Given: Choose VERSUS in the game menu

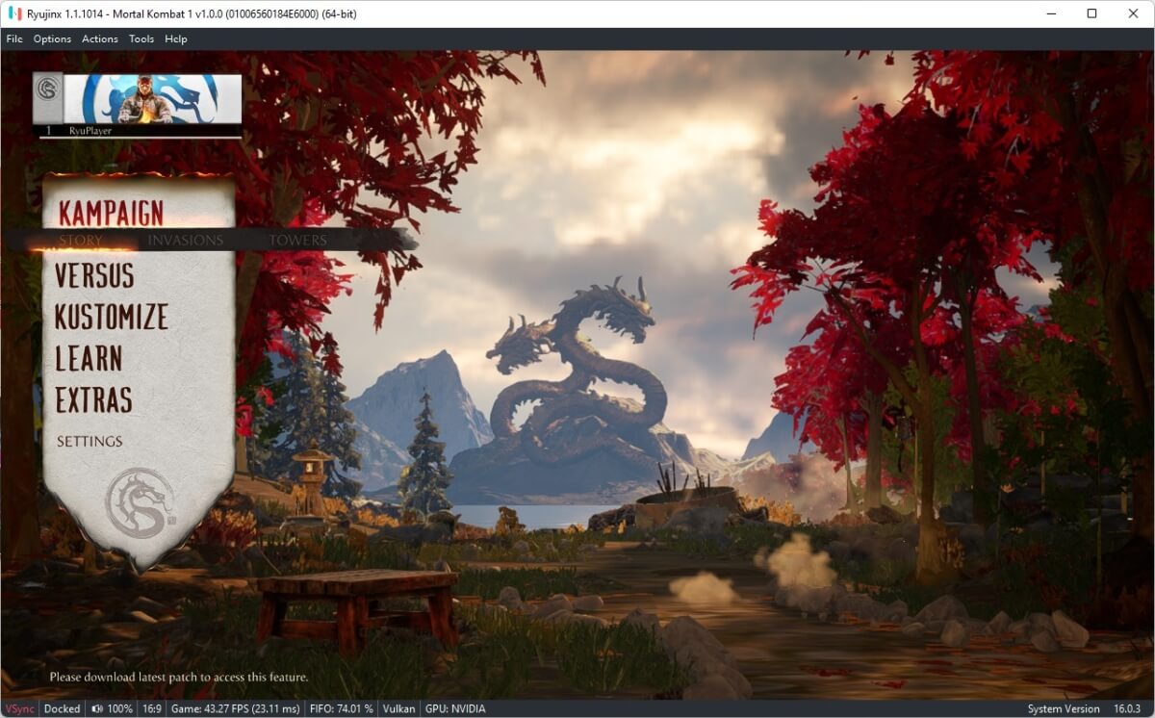Looking at the screenshot, I should [94, 276].
